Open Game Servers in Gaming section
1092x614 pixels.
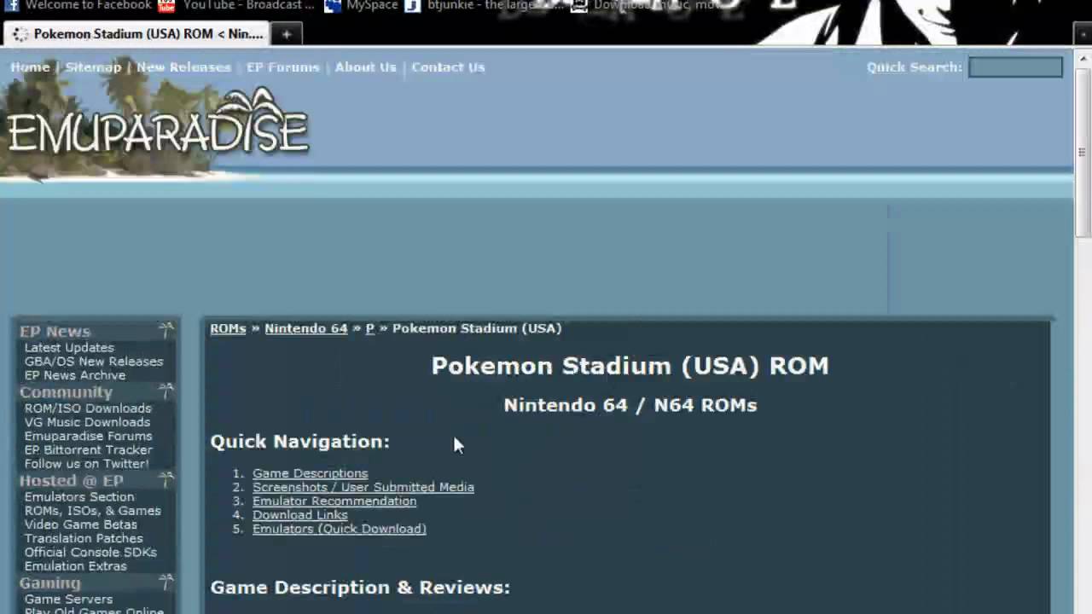[68, 600]
